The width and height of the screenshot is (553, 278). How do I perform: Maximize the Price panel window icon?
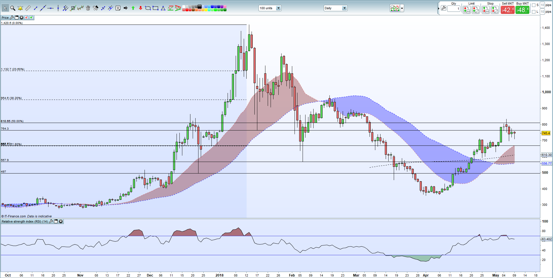click(x=17, y=18)
